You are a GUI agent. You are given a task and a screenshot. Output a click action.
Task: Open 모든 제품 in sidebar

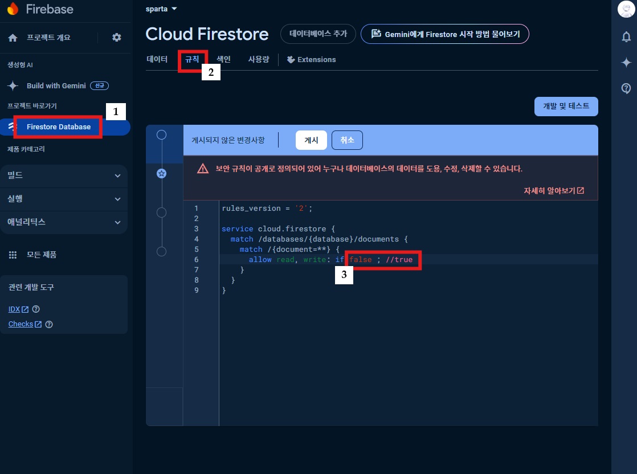42,255
